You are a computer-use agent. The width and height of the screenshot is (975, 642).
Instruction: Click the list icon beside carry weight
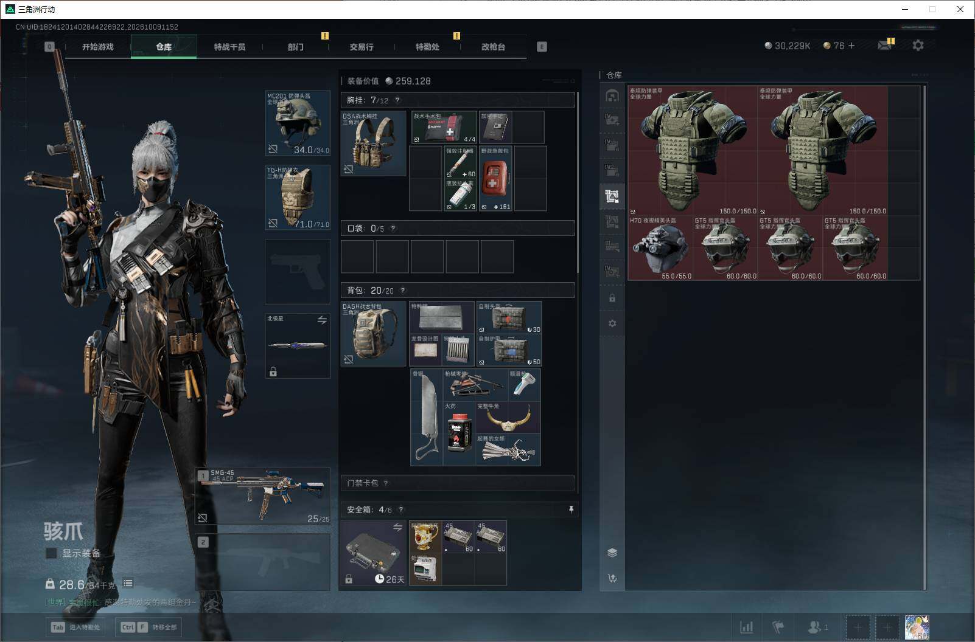coord(128,583)
